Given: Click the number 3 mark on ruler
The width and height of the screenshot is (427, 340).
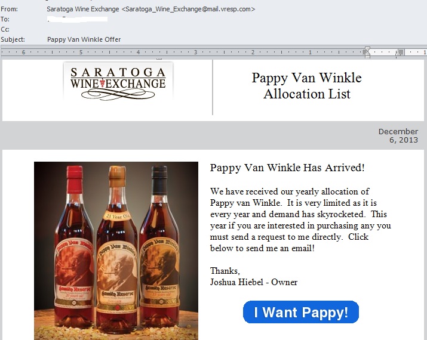Looking at the screenshot, I should [195, 52].
